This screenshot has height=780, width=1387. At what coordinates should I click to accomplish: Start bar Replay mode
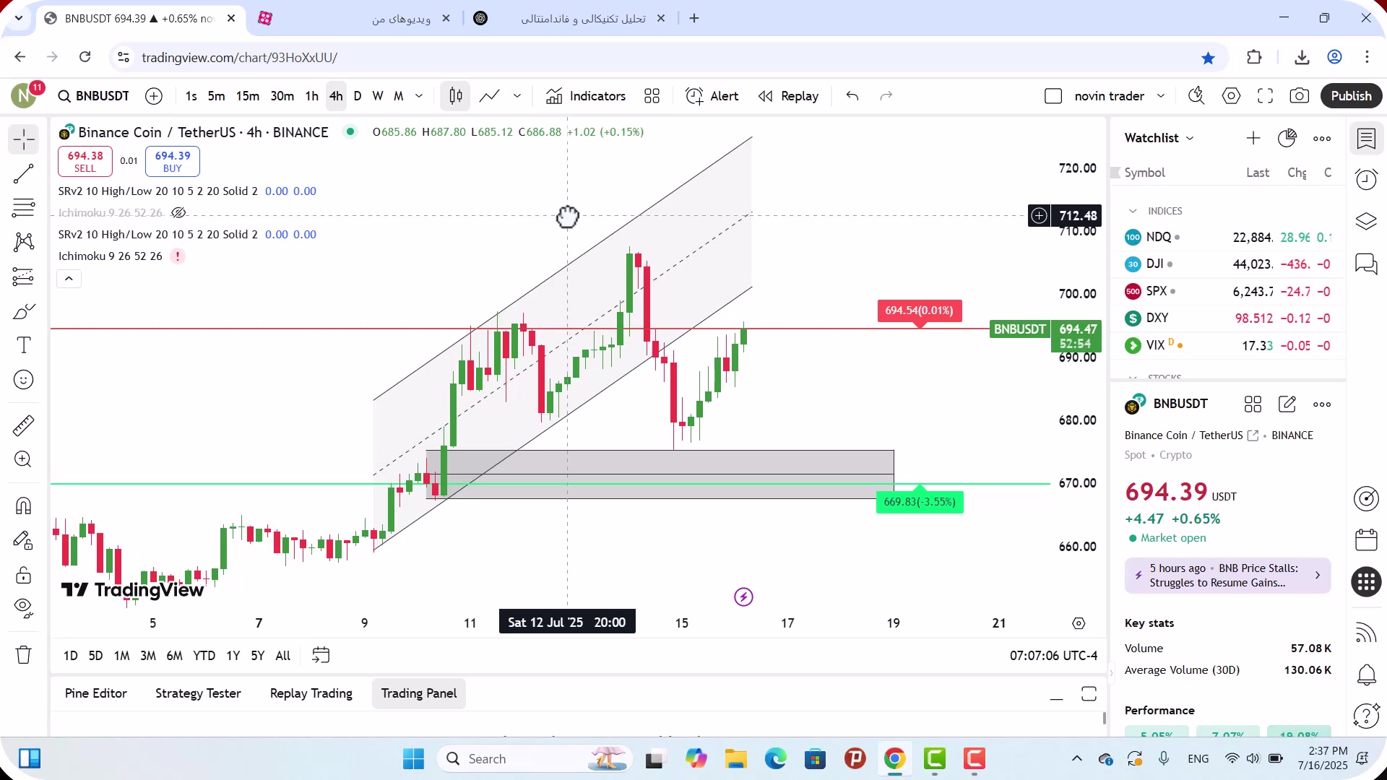pyautogui.click(x=788, y=96)
